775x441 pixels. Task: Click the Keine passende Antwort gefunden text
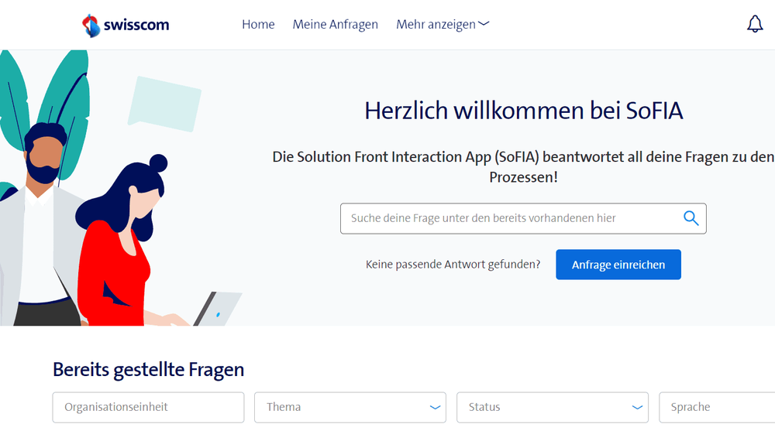click(453, 265)
